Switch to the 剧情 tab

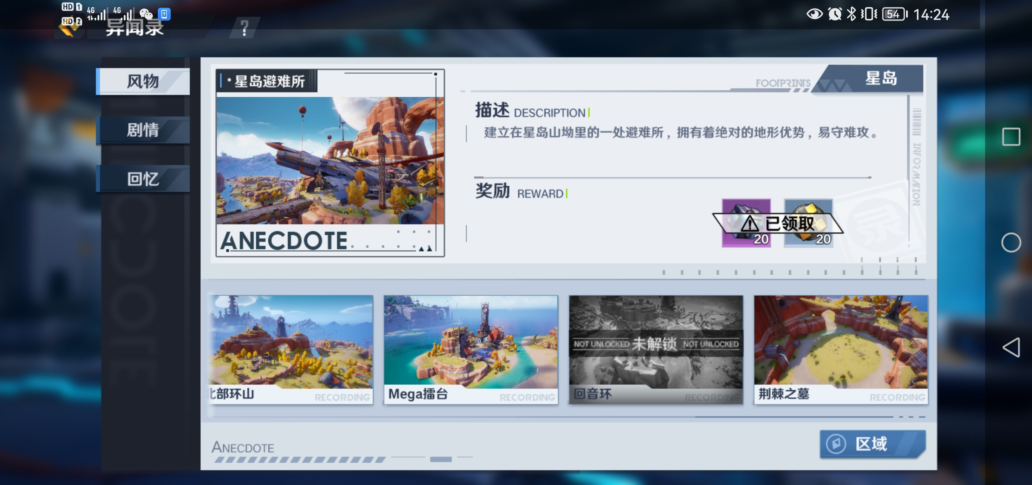pyautogui.click(x=143, y=130)
